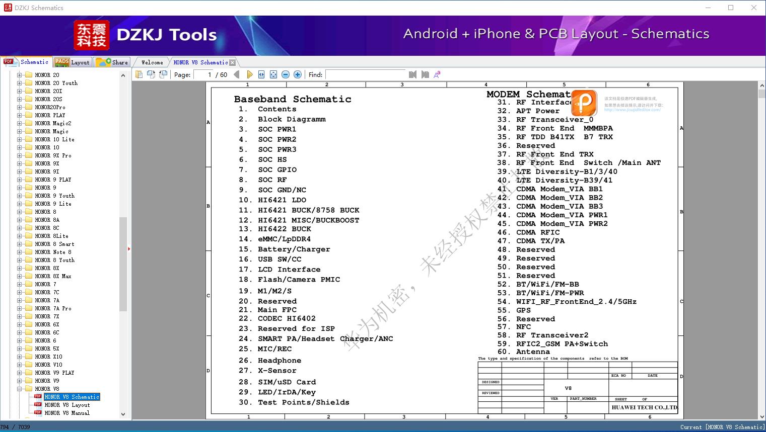Expand the HONOR 10 Lite node

(19, 139)
